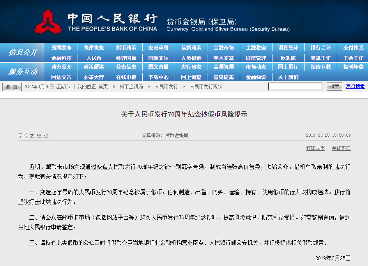Viewport: 368px width, 266px height.
Task: Open the 高级搜索 advanced search link
Action: (355, 86)
